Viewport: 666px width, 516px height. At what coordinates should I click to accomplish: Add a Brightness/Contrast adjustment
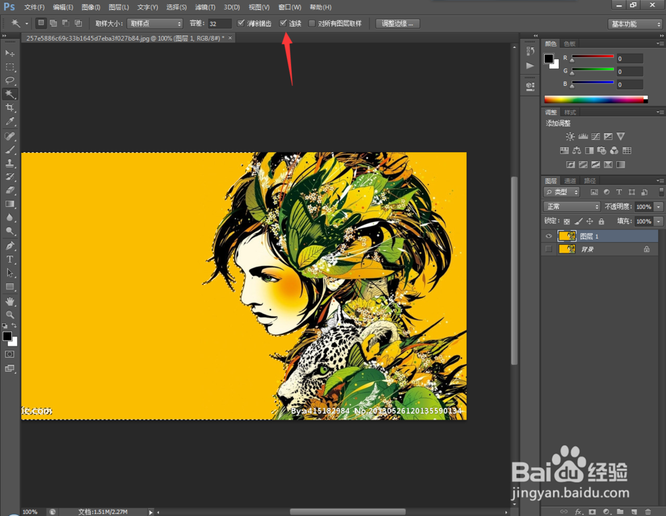pyautogui.click(x=570, y=136)
